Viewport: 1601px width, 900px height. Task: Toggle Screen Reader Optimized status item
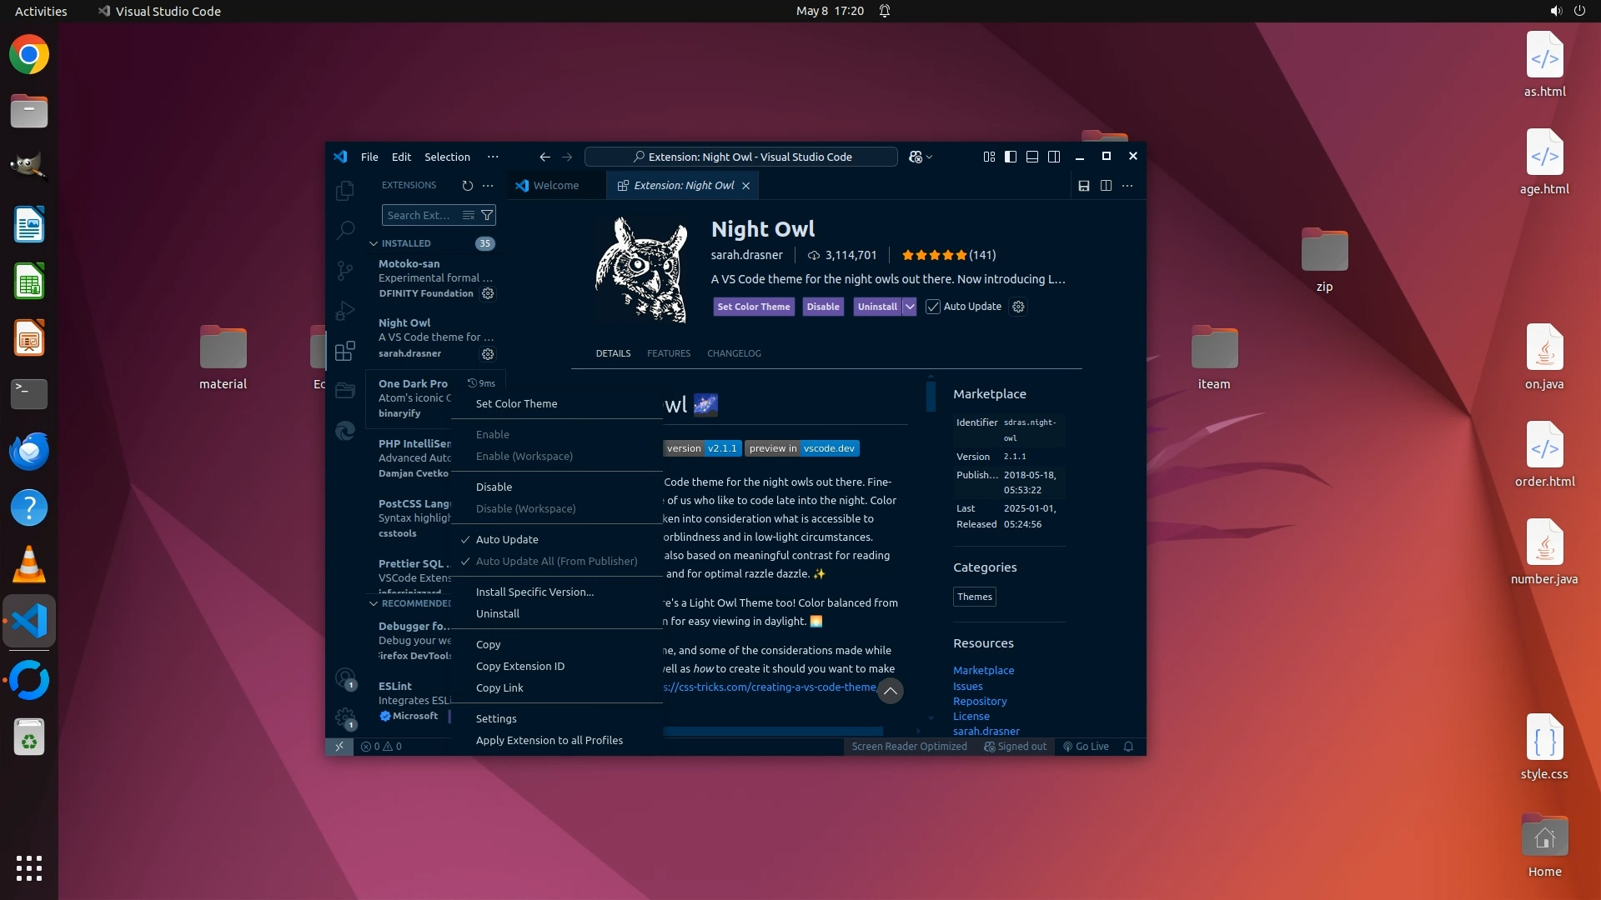909,747
